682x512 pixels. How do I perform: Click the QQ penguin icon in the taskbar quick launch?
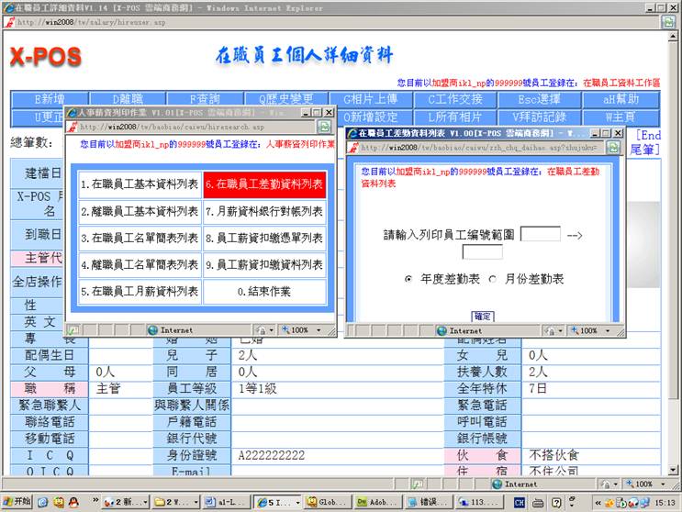(x=73, y=502)
